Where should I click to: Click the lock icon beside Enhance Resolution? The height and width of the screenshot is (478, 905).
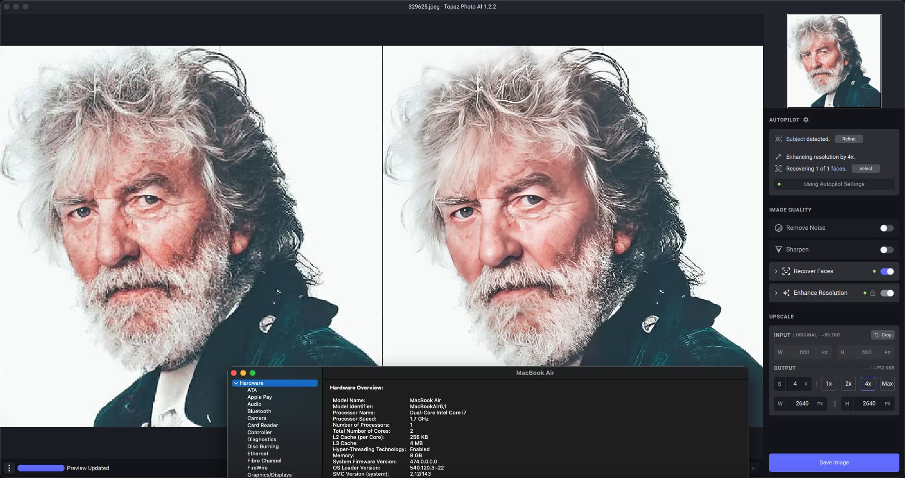click(872, 293)
